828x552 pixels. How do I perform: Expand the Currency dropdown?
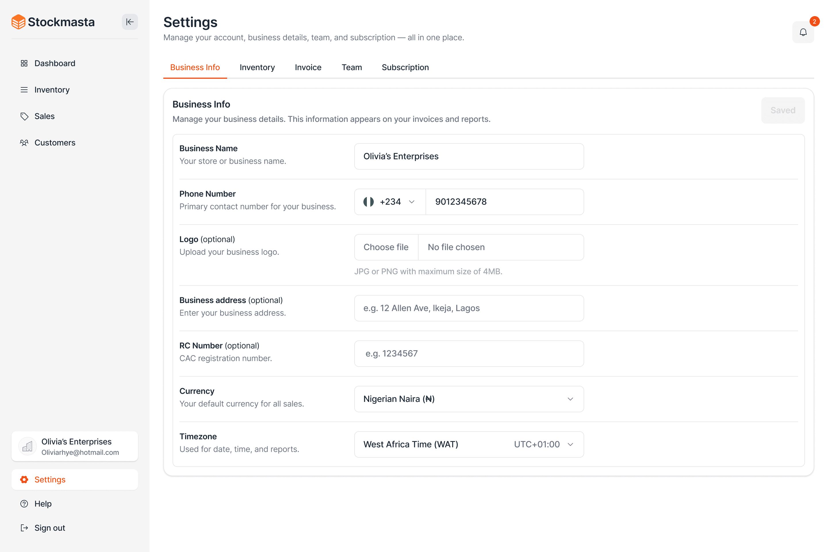click(x=469, y=399)
